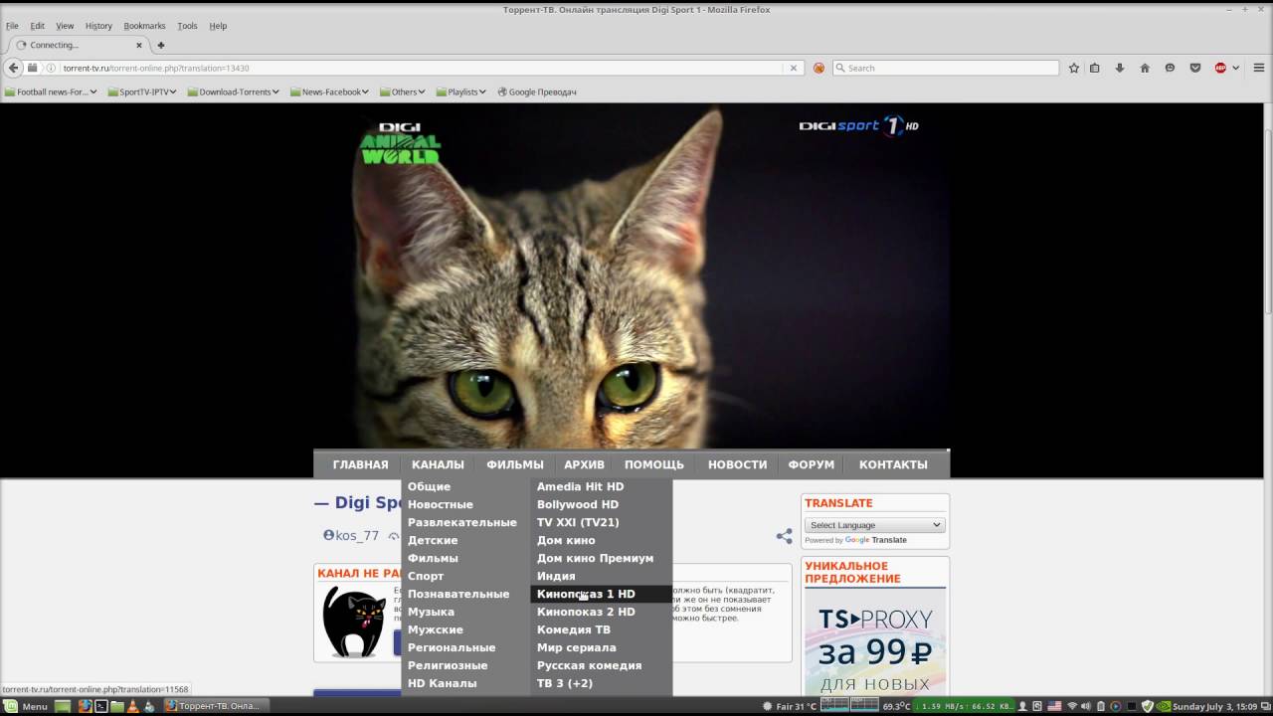Close the Connecting tab
This screenshot has width=1273, height=716.
click(139, 45)
